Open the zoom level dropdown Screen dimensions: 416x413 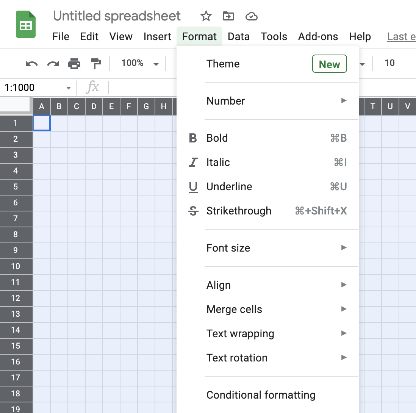coord(140,63)
